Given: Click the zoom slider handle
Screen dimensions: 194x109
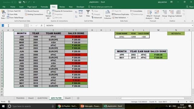Looking at the screenshot, I should [178, 102].
